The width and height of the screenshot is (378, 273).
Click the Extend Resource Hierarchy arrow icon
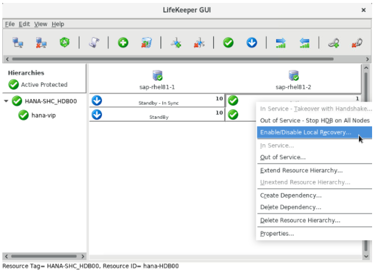click(281, 43)
